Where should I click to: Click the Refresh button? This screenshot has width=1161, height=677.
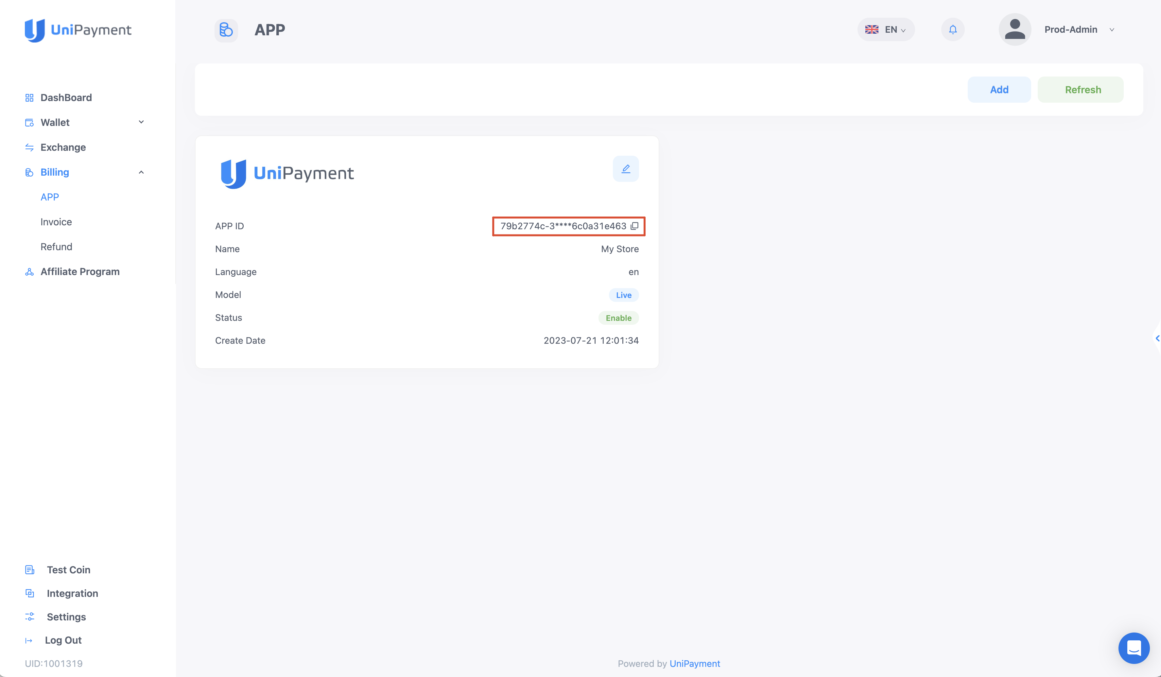1080,90
